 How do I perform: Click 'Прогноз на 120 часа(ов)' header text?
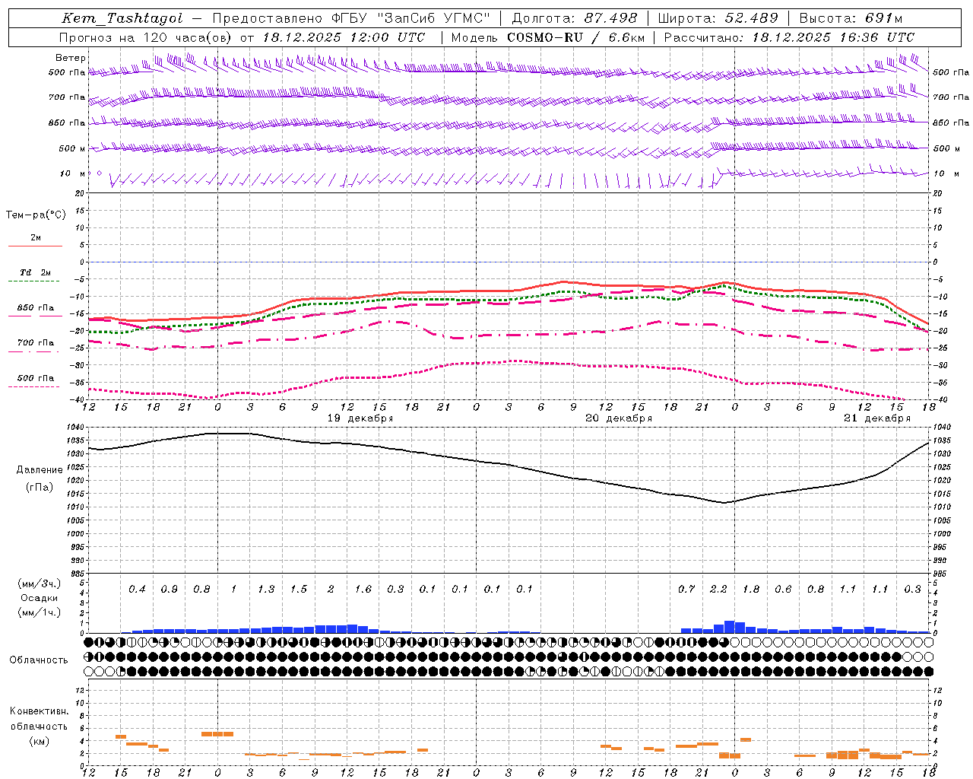coord(147,37)
